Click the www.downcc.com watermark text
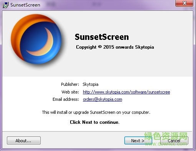The height and width of the screenshot is (151, 196). [166, 144]
